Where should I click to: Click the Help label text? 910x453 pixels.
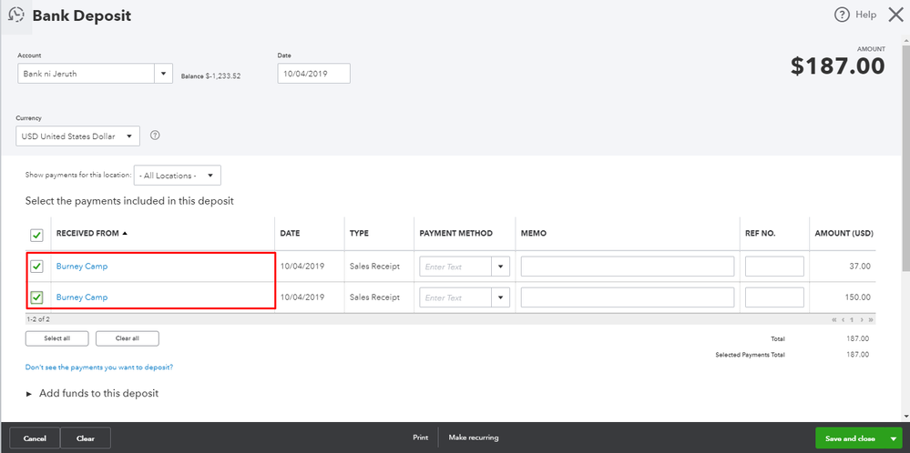tap(866, 15)
